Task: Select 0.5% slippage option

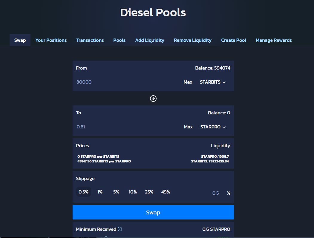Action: click(84, 192)
